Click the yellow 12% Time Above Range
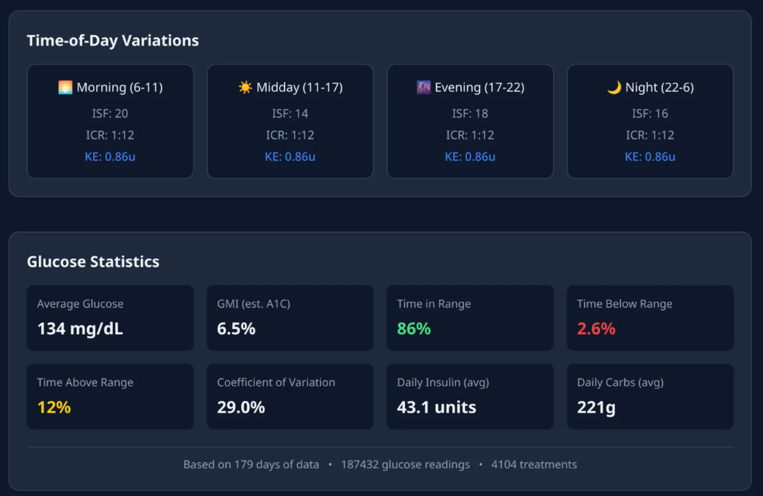Image resolution: width=763 pixels, height=496 pixels. pos(54,407)
